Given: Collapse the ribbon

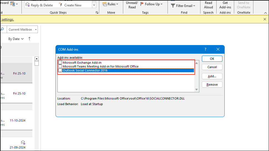Looking at the screenshot, I should tap(265, 13).
